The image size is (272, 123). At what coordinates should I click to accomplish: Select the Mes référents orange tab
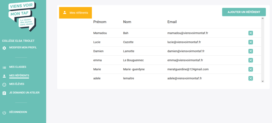coord(75,13)
